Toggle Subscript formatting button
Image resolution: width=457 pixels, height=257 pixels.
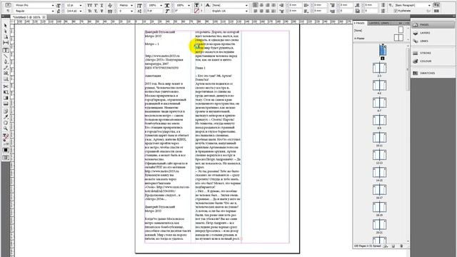pos(96,11)
